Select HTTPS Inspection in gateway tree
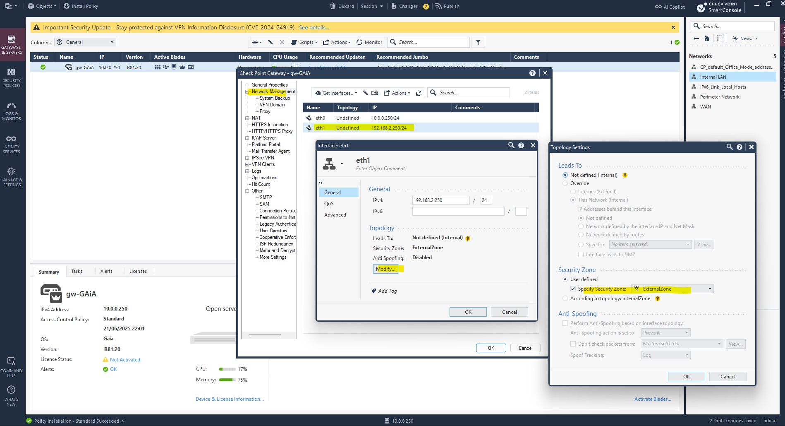Screen dimensions: 785x426 270,125
